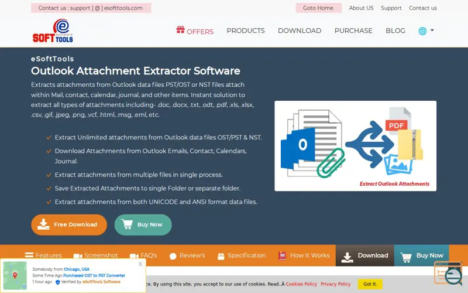Click the map thumbnail in the notification
This screenshot has height=293, width=468.
click(x=15, y=275)
